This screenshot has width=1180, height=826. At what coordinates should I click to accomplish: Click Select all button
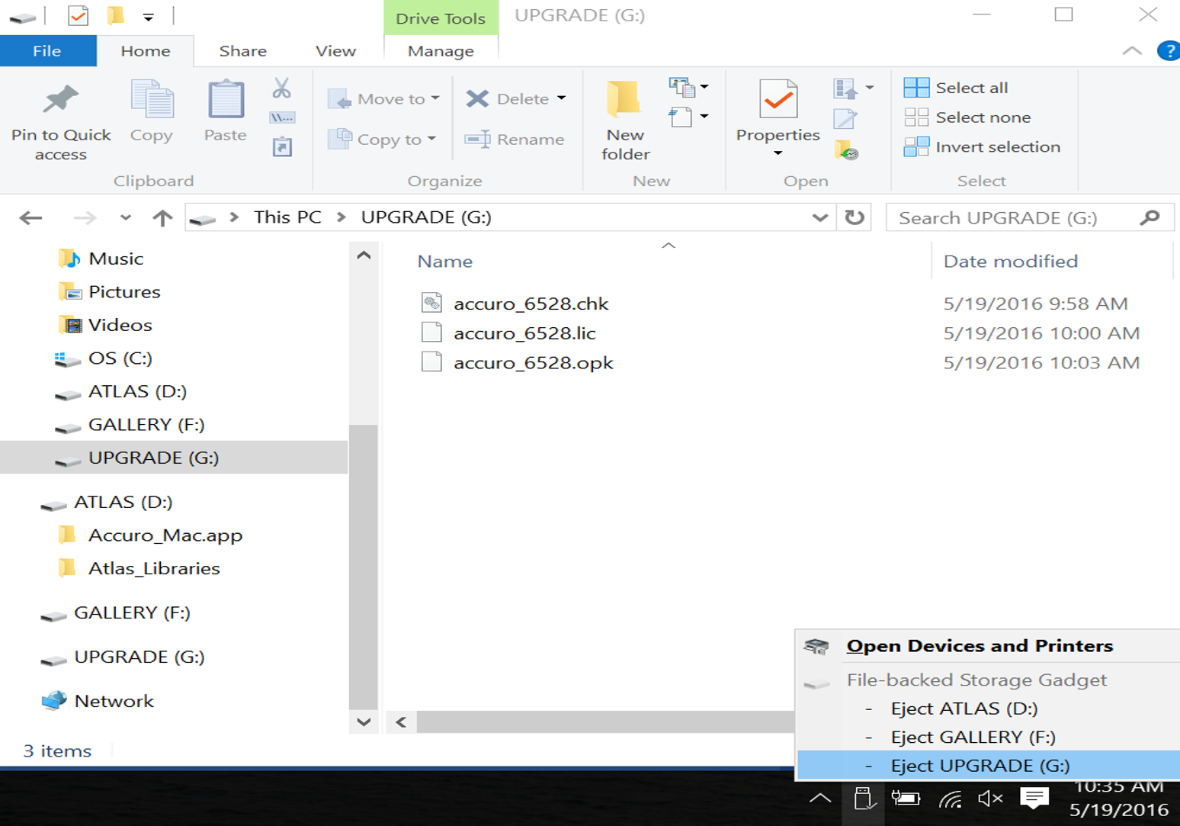pyautogui.click(x=956, y=88)
